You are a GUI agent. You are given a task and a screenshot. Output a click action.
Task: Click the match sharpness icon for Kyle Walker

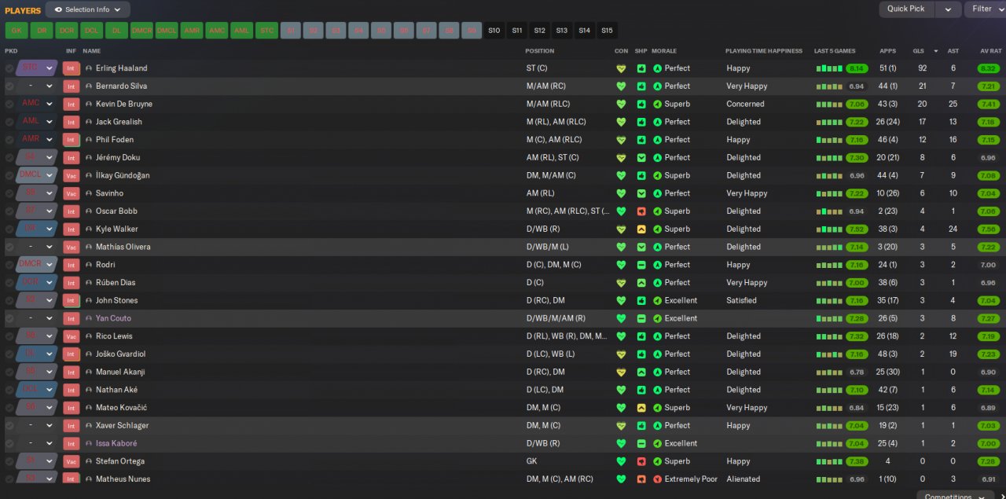click(x=641, y=229)
